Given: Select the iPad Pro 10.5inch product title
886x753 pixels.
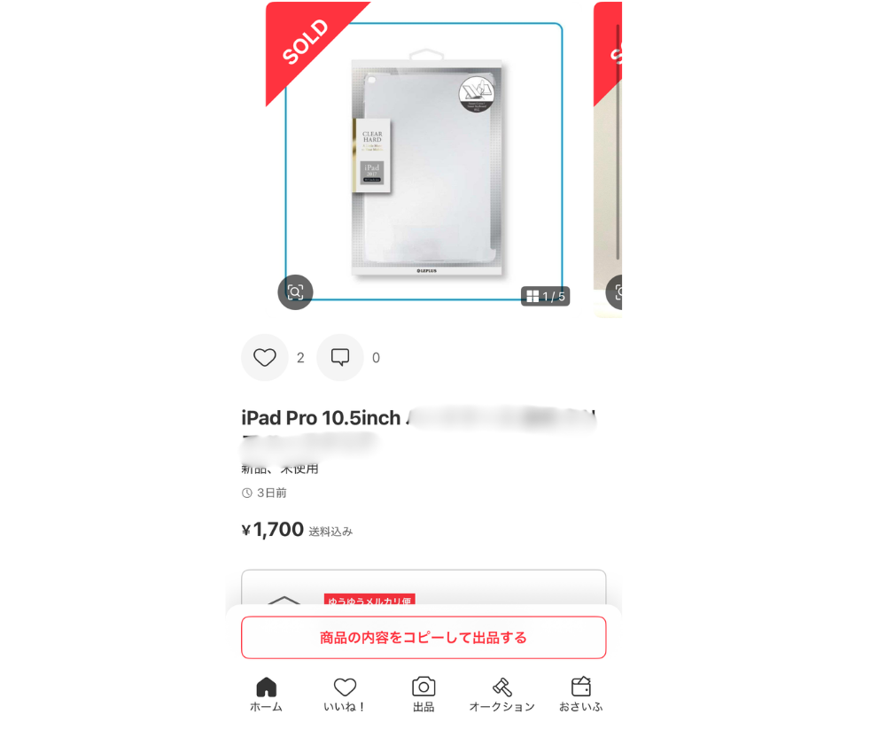Looking at the screenshot, I should 321,418.
